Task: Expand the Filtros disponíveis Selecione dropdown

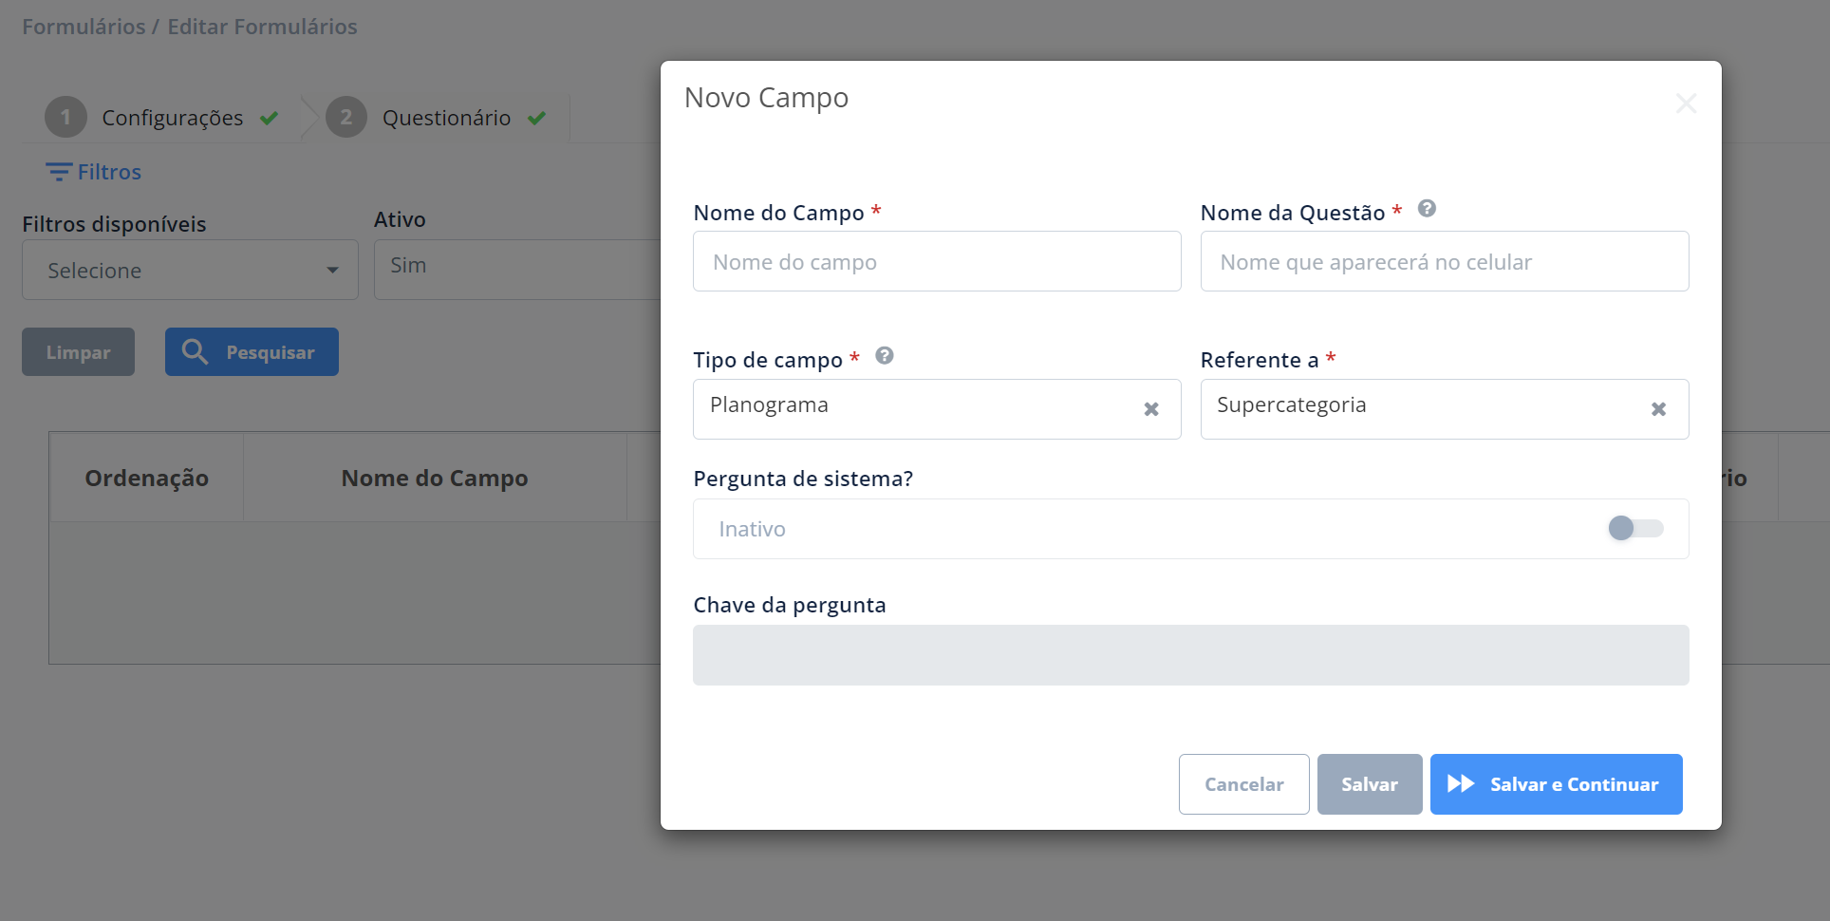Action: (190, 270)
